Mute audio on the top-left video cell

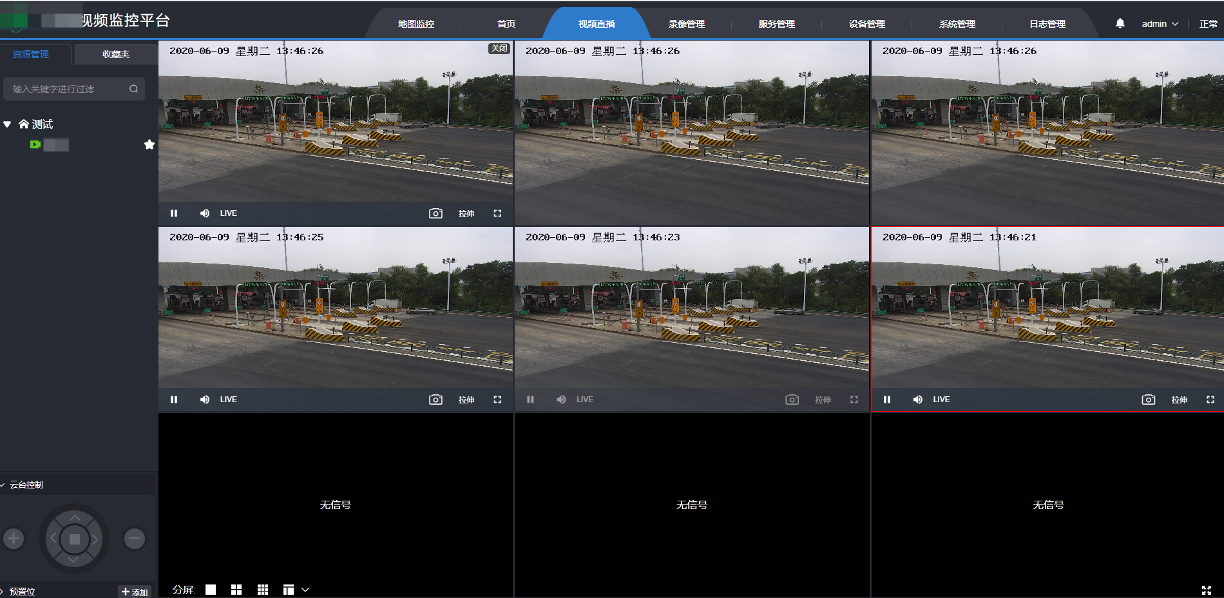205,213
